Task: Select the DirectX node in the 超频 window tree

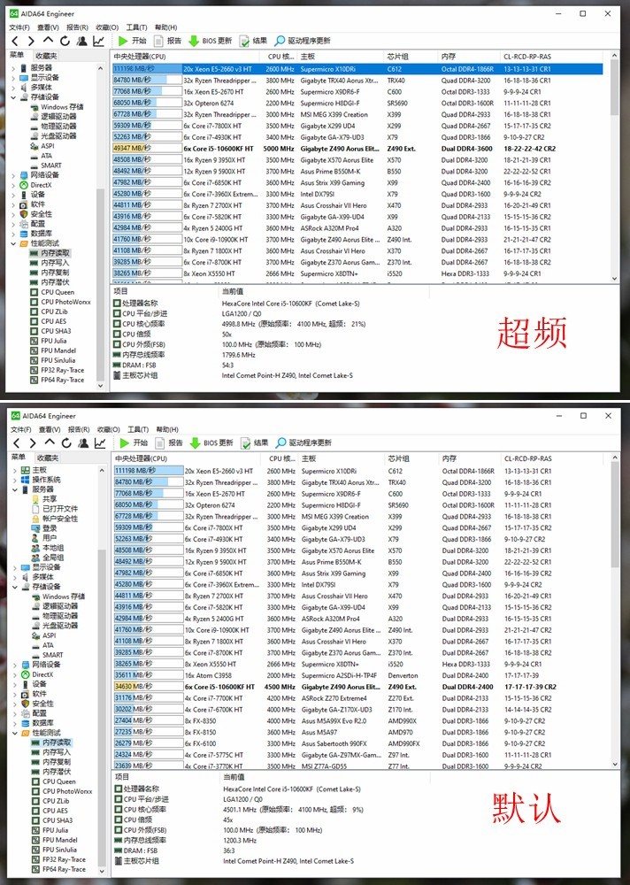Action: 41,185
